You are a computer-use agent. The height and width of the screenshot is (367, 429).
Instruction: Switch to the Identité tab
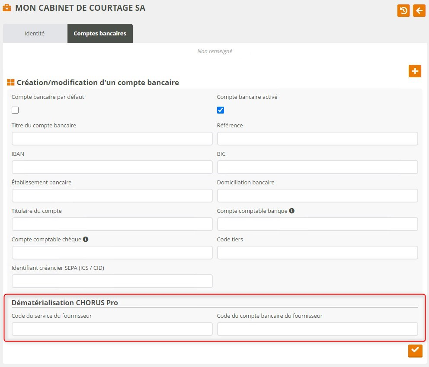[x=35, y=33]
